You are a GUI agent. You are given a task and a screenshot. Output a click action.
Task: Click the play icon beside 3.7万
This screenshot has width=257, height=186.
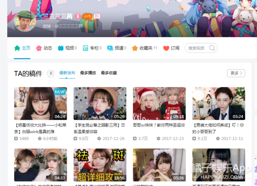point(134,139)
